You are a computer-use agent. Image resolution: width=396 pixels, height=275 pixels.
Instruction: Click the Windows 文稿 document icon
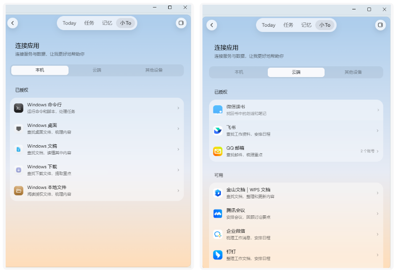18,149
